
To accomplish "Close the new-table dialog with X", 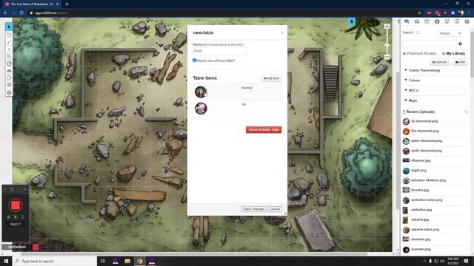I will point(282,33).
